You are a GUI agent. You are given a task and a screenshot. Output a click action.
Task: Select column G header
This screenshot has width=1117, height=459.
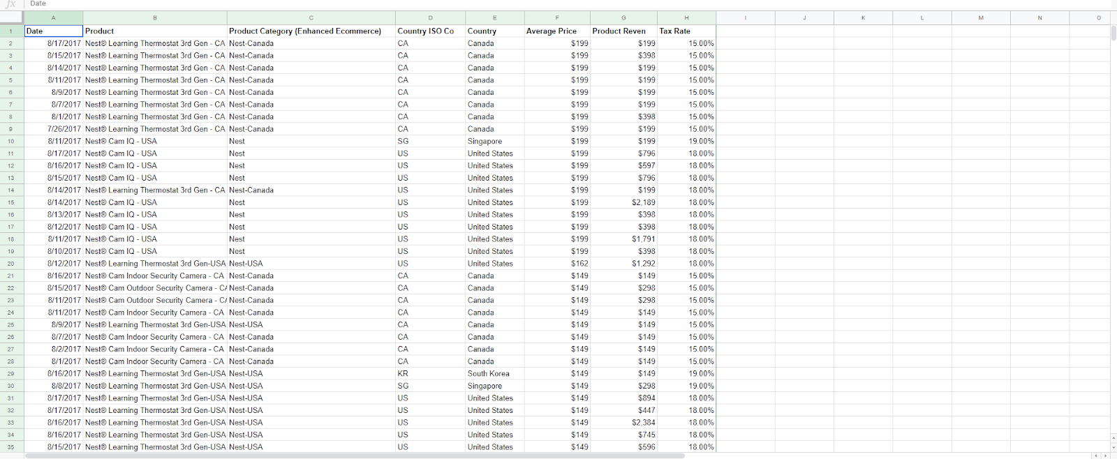point(623,18)
